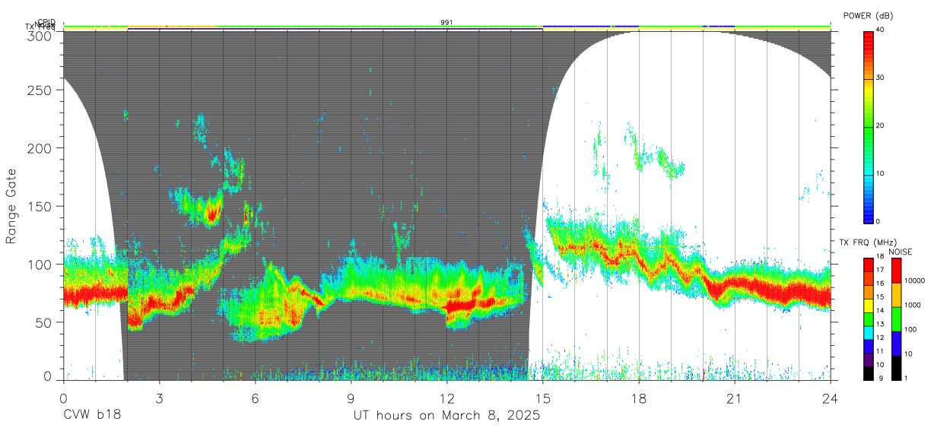Select the 3 tick label on the UT hours axis
934x431 pixels.
click(x=159, y=398)
